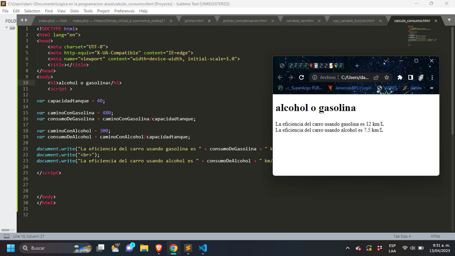Close the calculo_consumo.html tab

click(x=436, y=21)
